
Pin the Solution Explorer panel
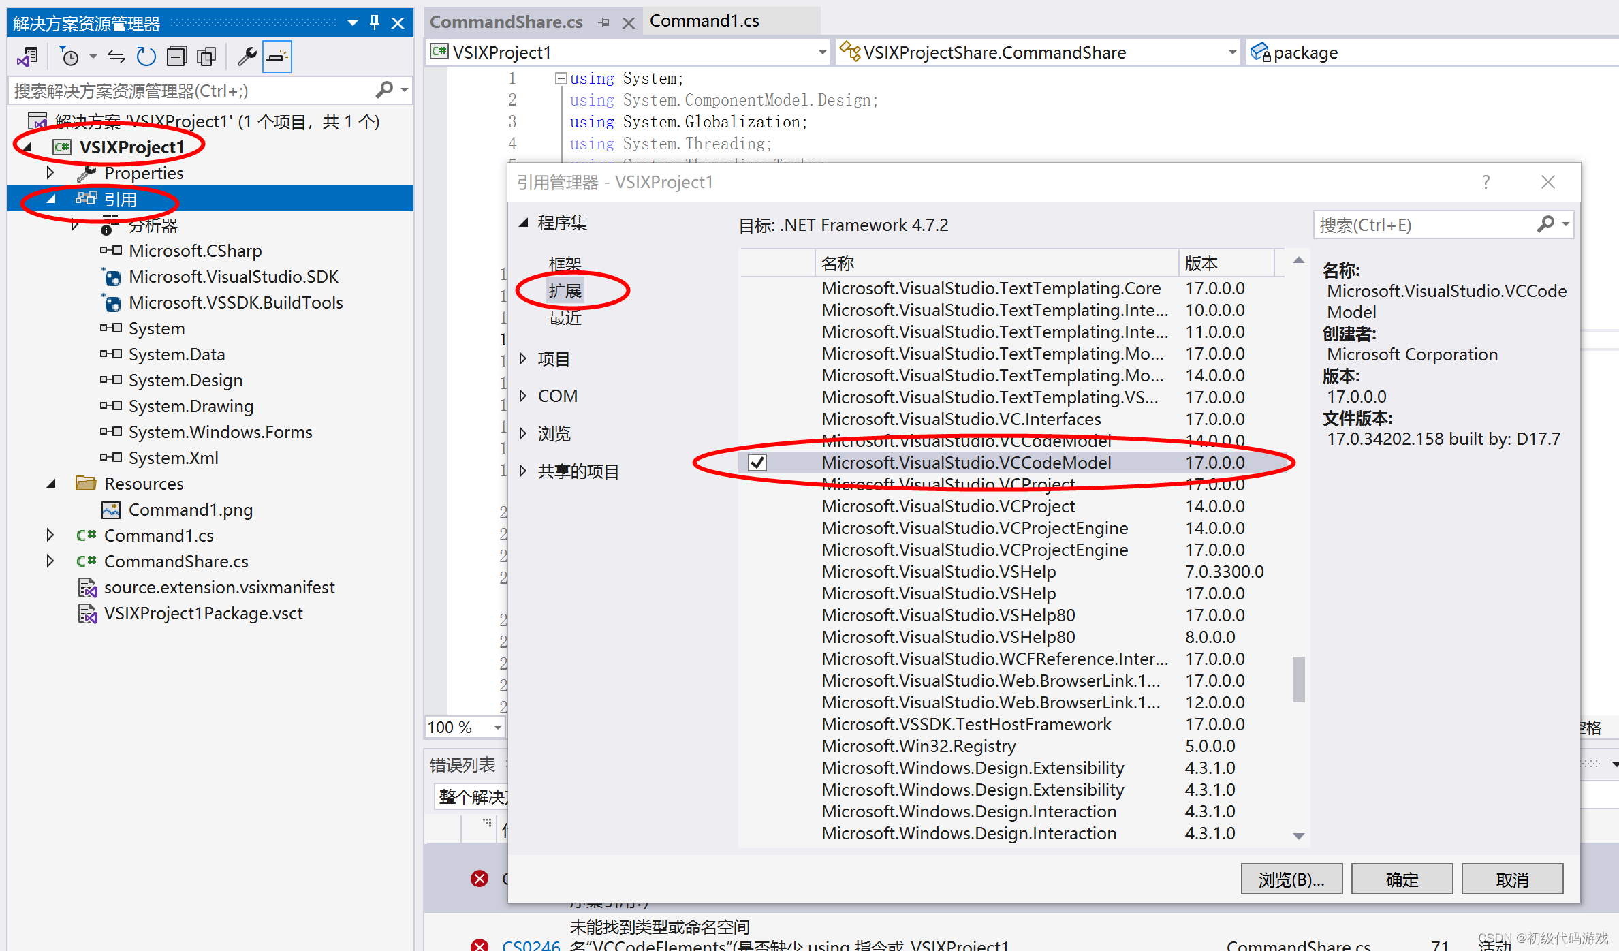pos(375,22)
